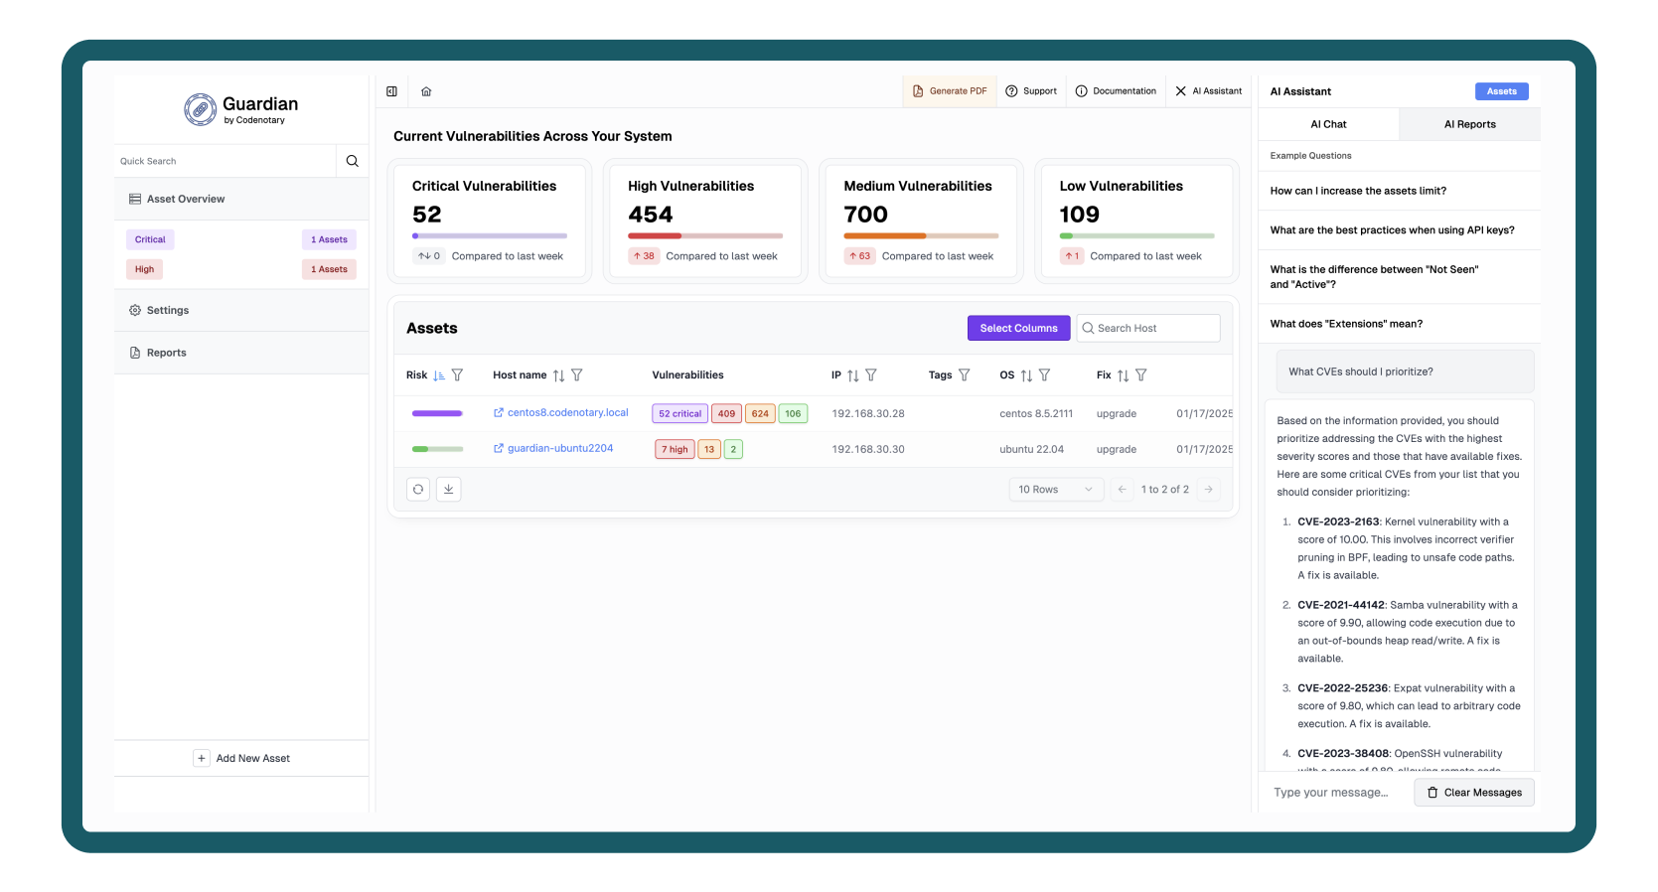Go to home via house icon
Viewport: 1658px width, 892px height.
(x=426, y=91)
